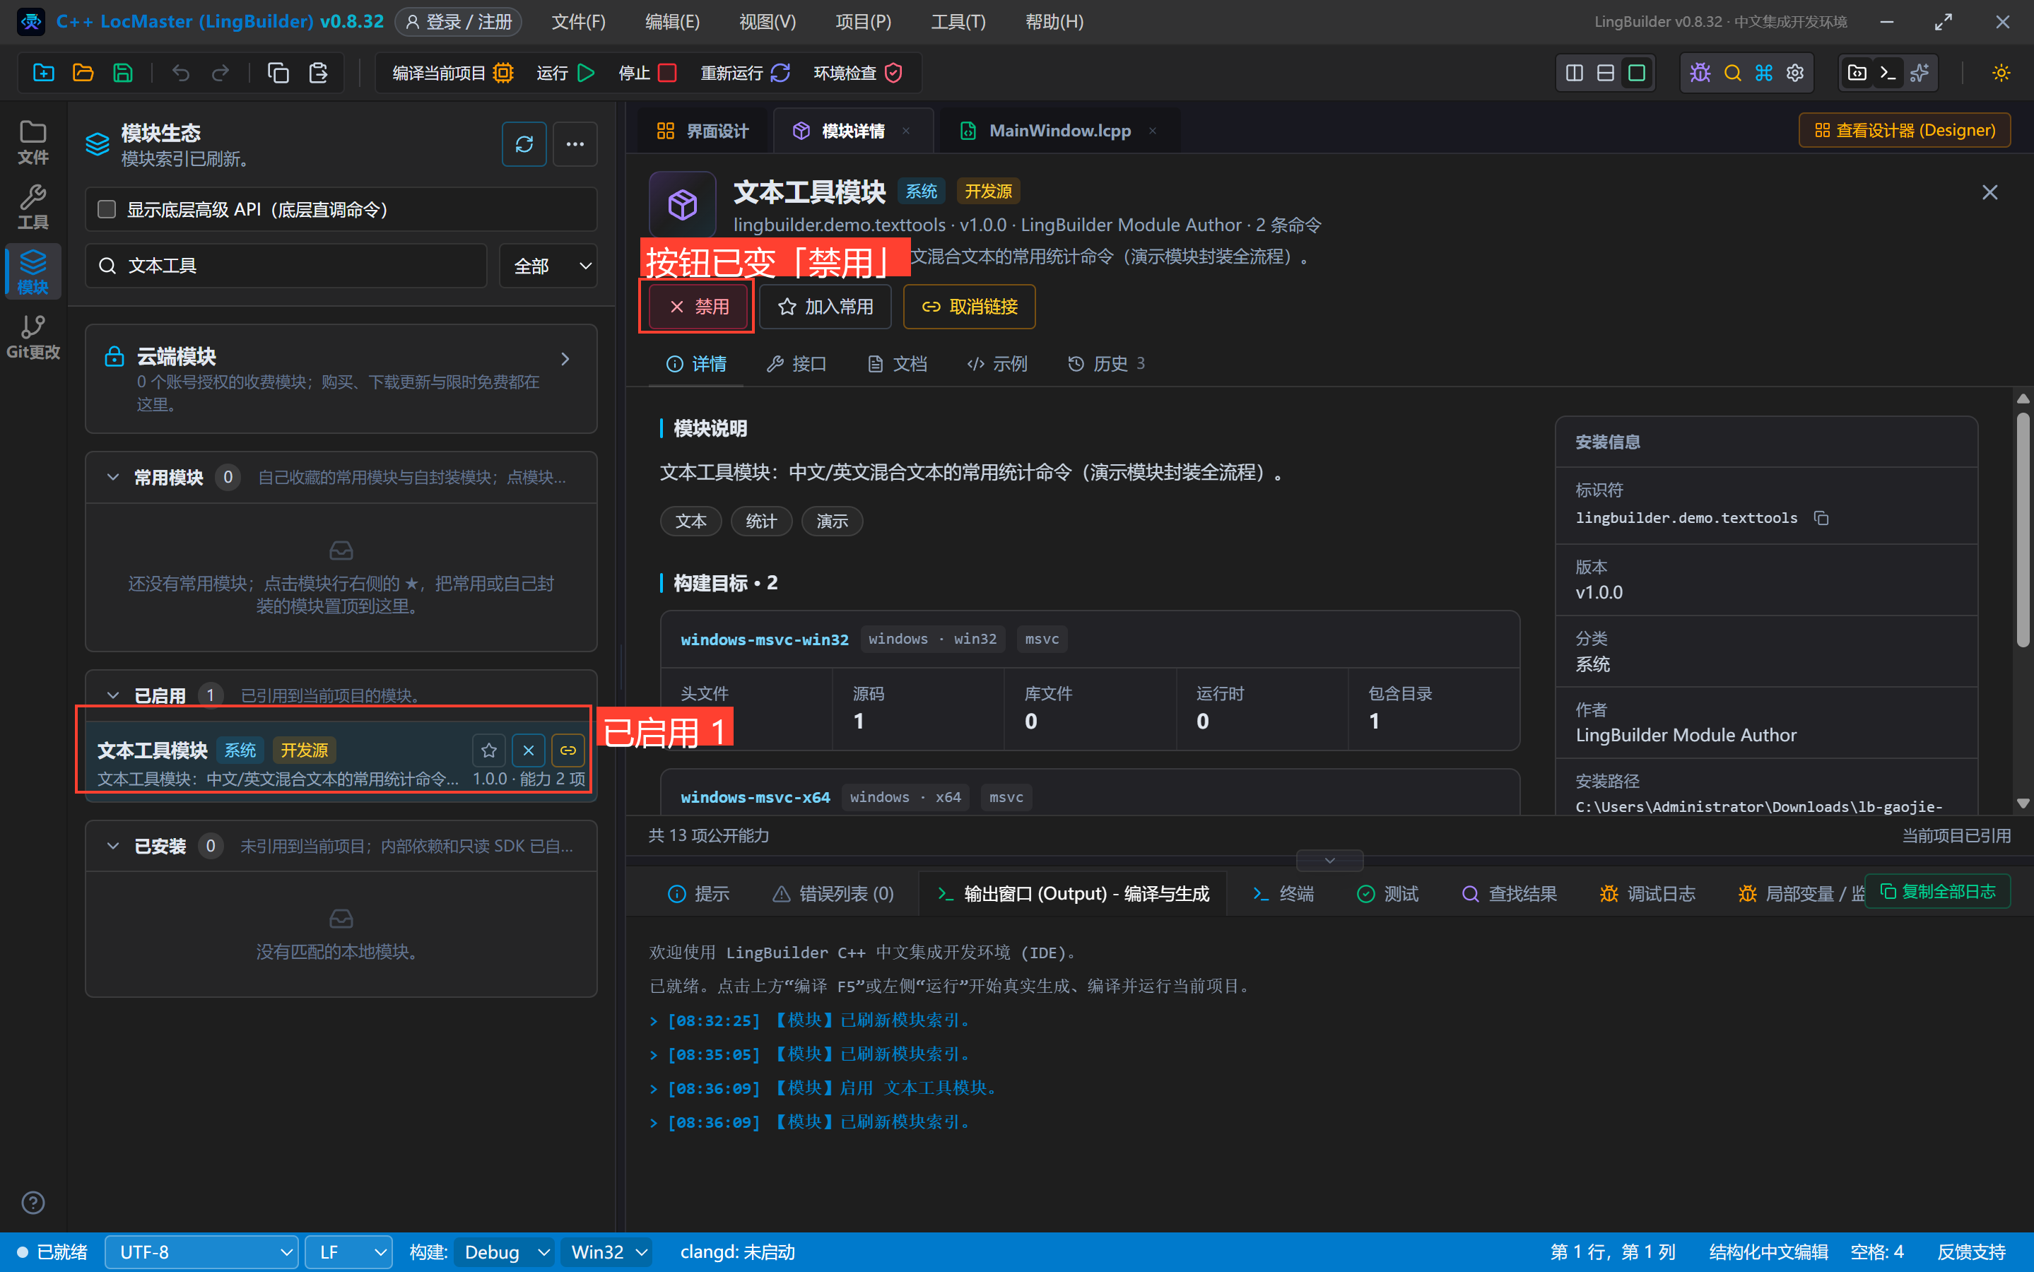This screenshot has width=2034, height=1272.
Task: Copy the lingbuilder.demo.texttools identifier
Action: [1821, 517]
